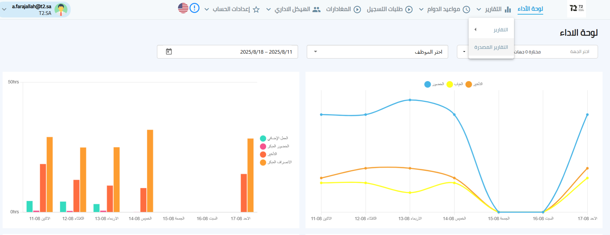Click the play icon beside المغادرات
Screen dimensions: 610x235
point(357,9)
